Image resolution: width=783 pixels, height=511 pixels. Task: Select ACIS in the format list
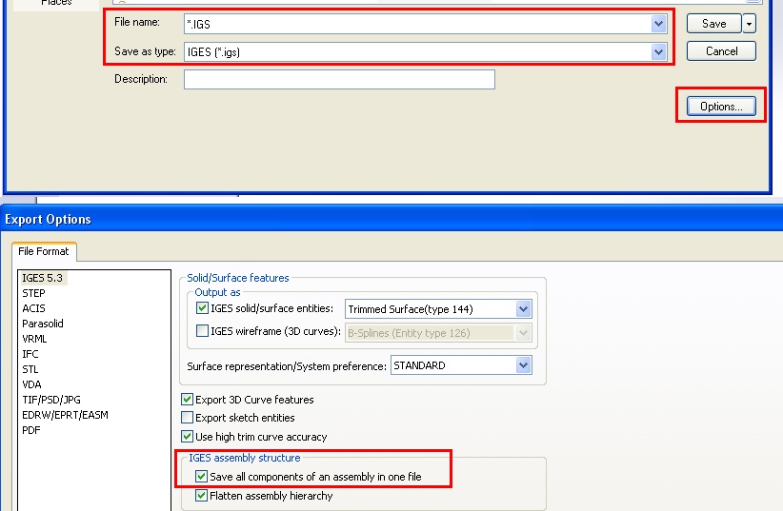pyautogui.click(x=33, y=308)
